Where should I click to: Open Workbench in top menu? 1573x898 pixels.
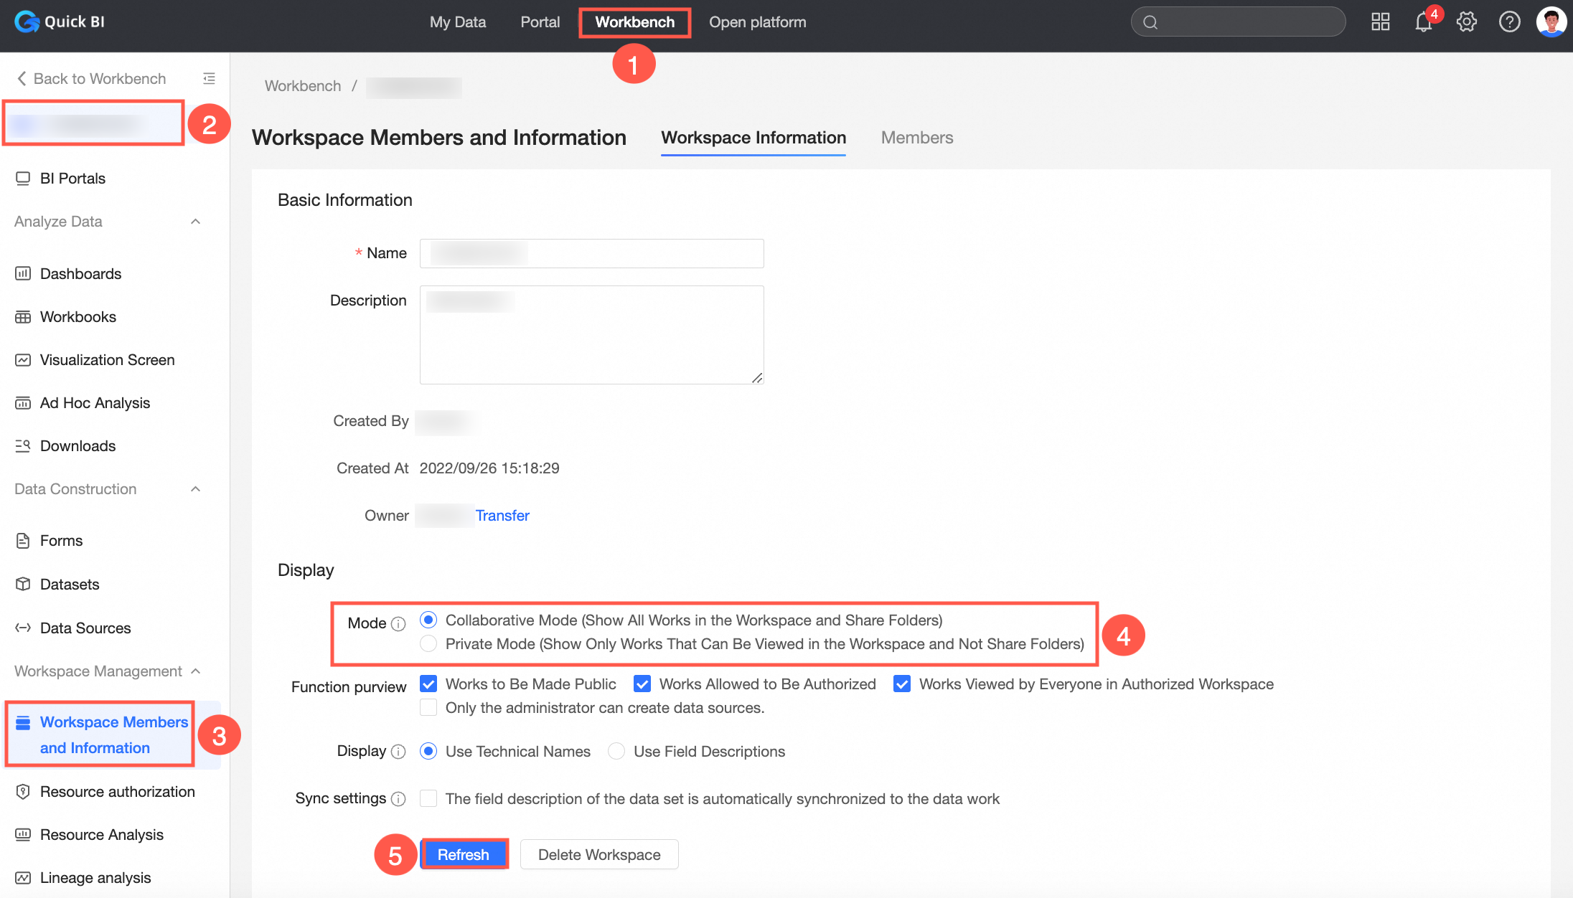[634, 22]
